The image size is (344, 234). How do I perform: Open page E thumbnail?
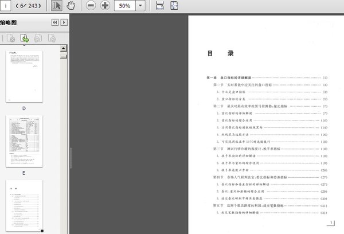[24, 141]
